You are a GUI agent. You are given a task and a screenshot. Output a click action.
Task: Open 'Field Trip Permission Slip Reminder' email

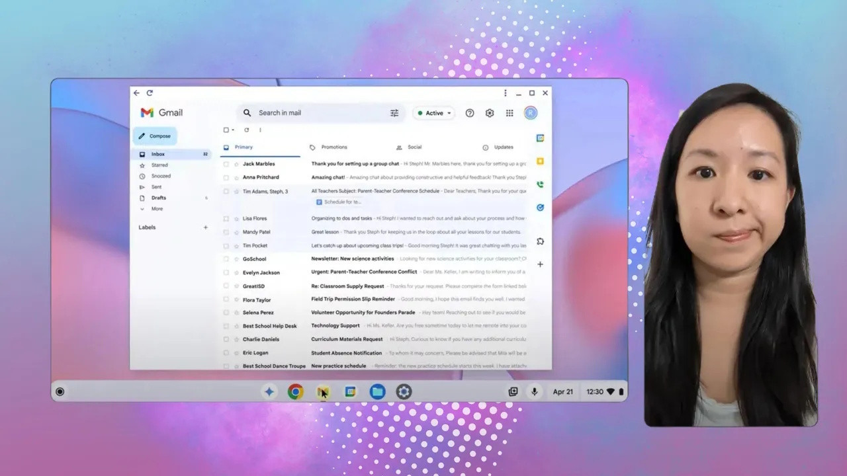(x=353, y=299)
